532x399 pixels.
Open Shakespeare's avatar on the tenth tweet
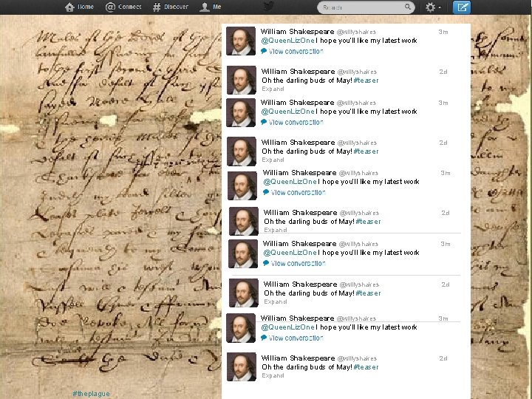242,366
